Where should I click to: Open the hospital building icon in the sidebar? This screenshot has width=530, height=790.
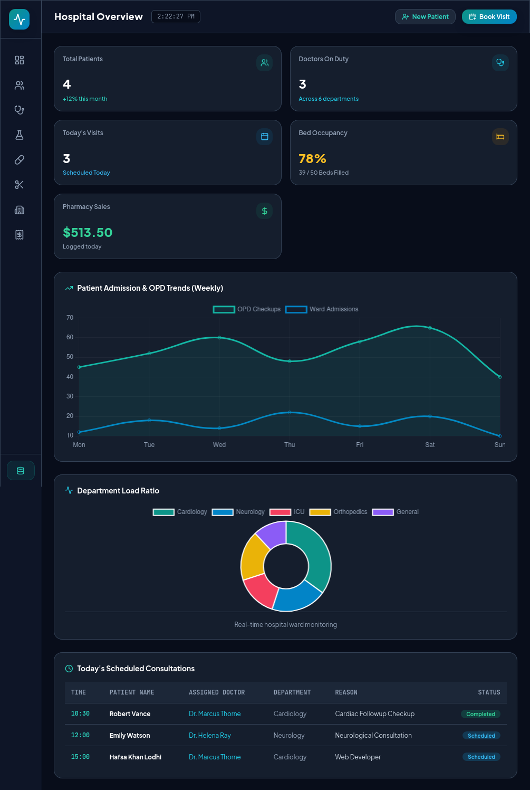click(x=20, y=210)
